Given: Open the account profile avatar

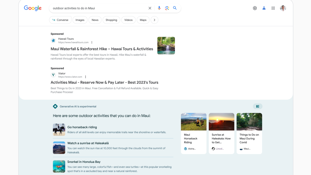Looking at the screenshot, I should click(283, 8).
